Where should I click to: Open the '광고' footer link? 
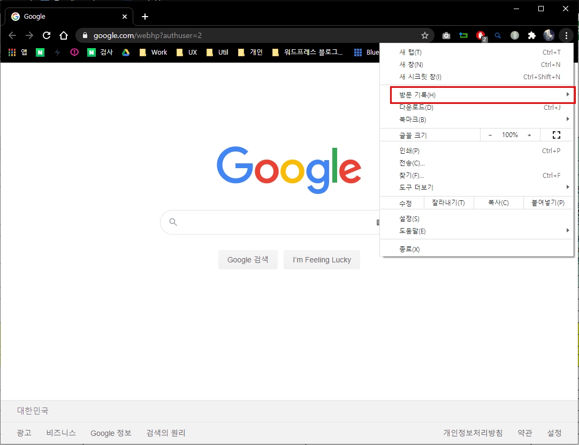pos(24,433)
